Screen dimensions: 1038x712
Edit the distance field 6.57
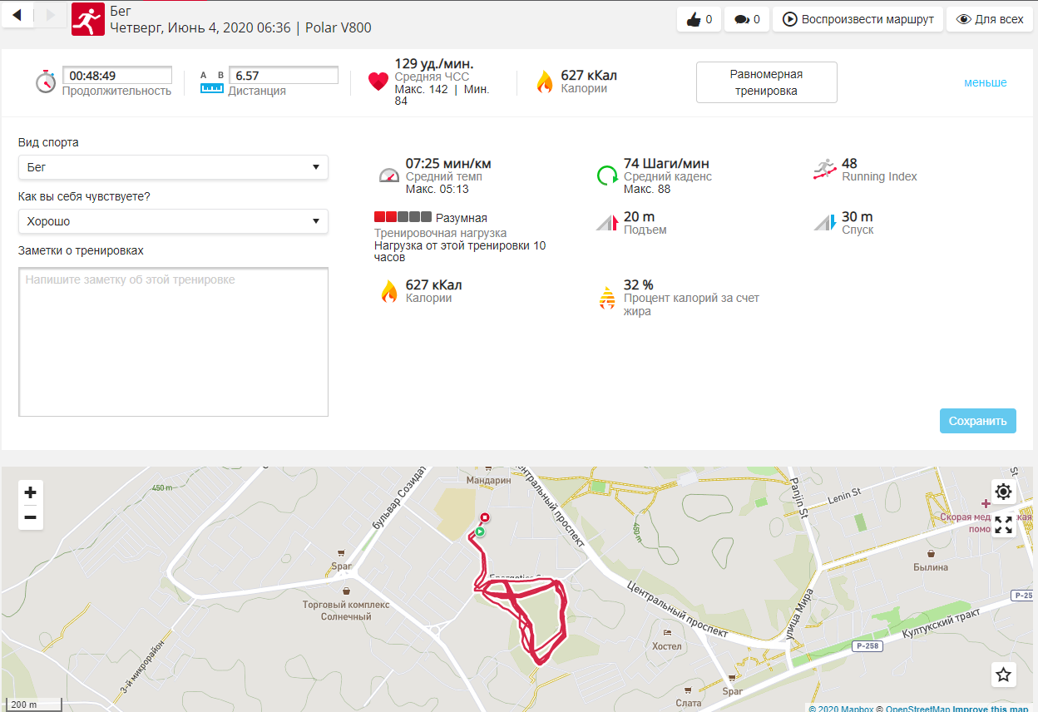(284, 75)
